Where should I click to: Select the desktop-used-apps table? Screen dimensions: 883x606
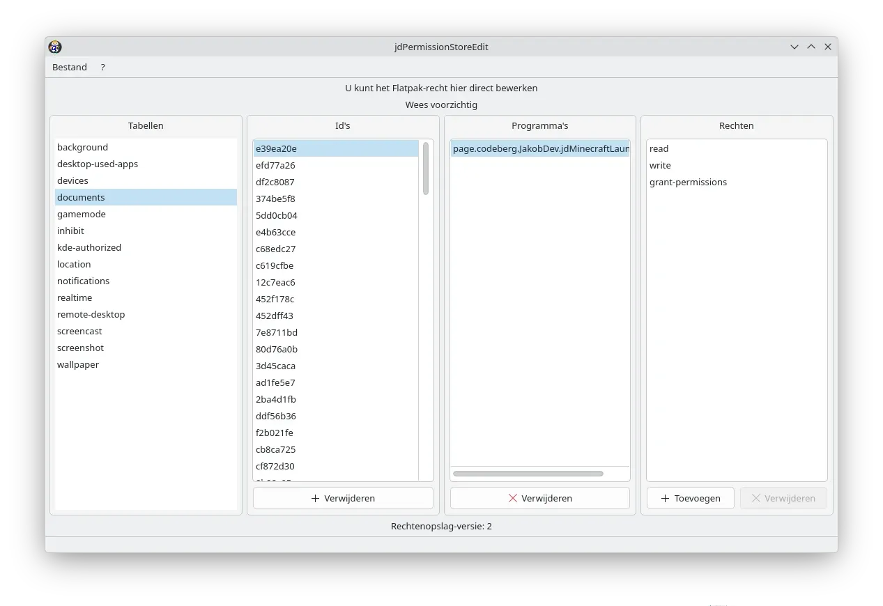pos(146,164)
